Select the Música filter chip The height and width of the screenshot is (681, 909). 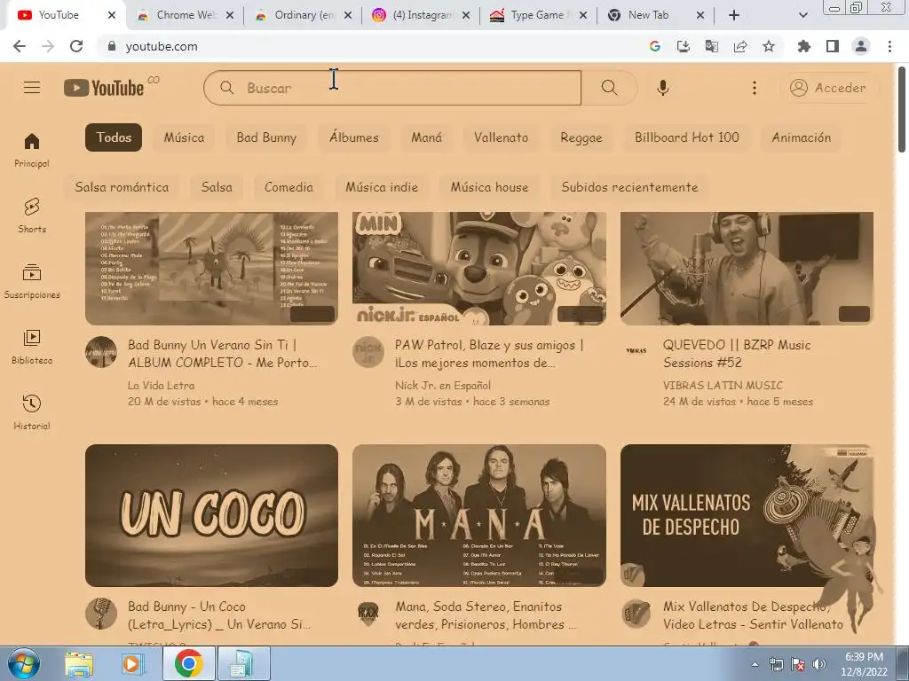point(184,137)
